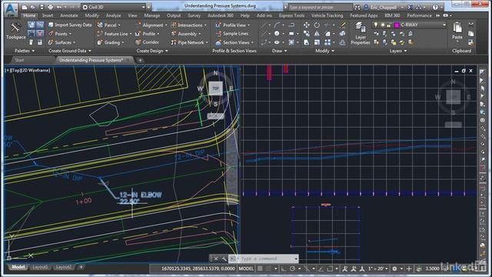Click the coordinates readout in status bar
492x277 pixels.
tap(198, 269)
